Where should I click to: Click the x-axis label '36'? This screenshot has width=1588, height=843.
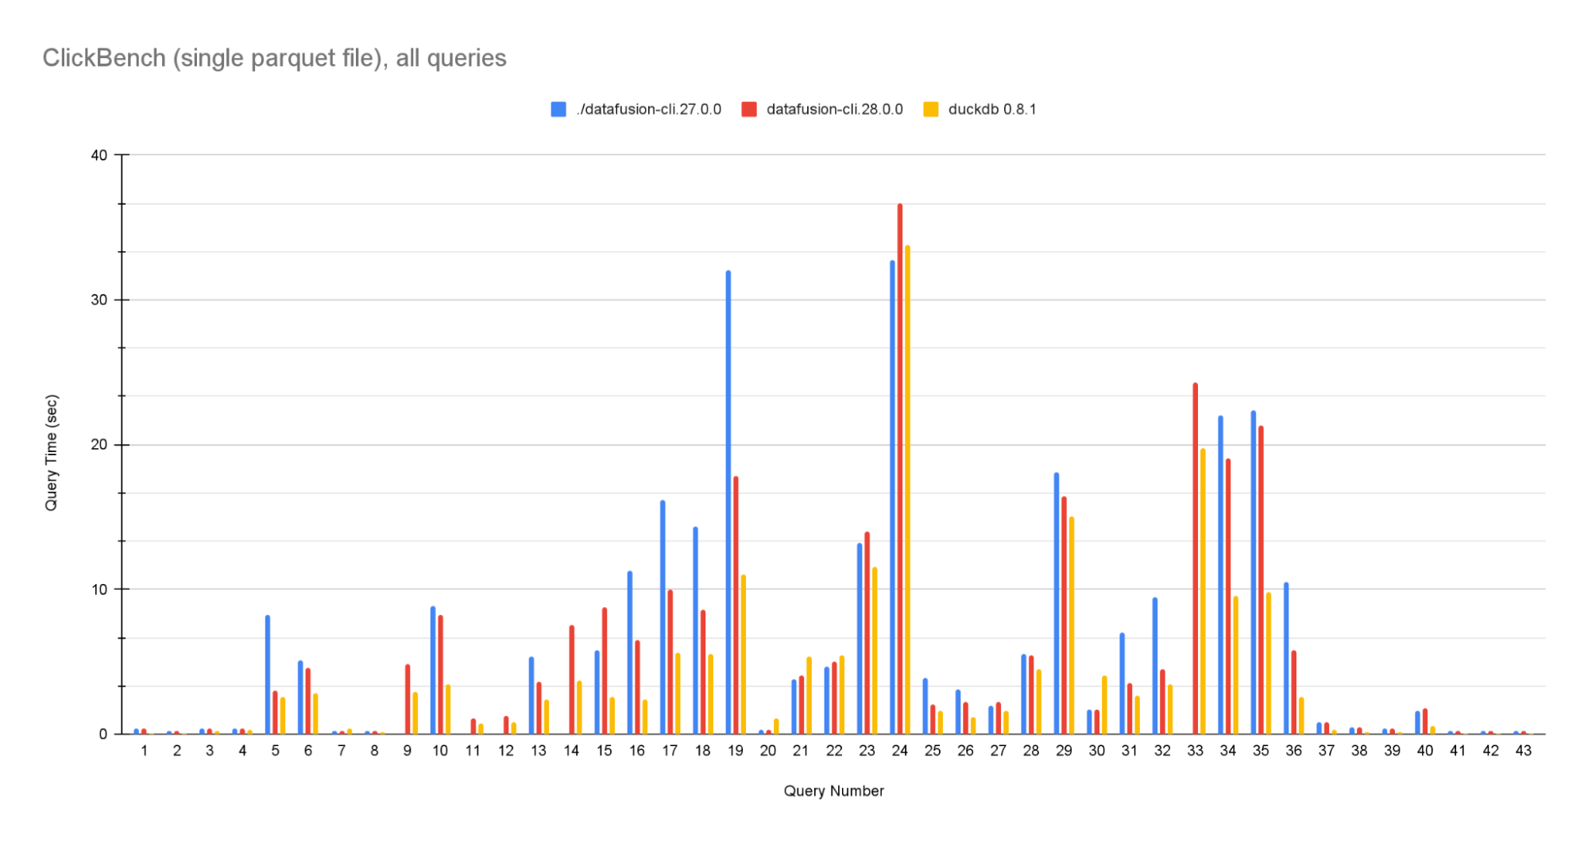pos(1294,751)
